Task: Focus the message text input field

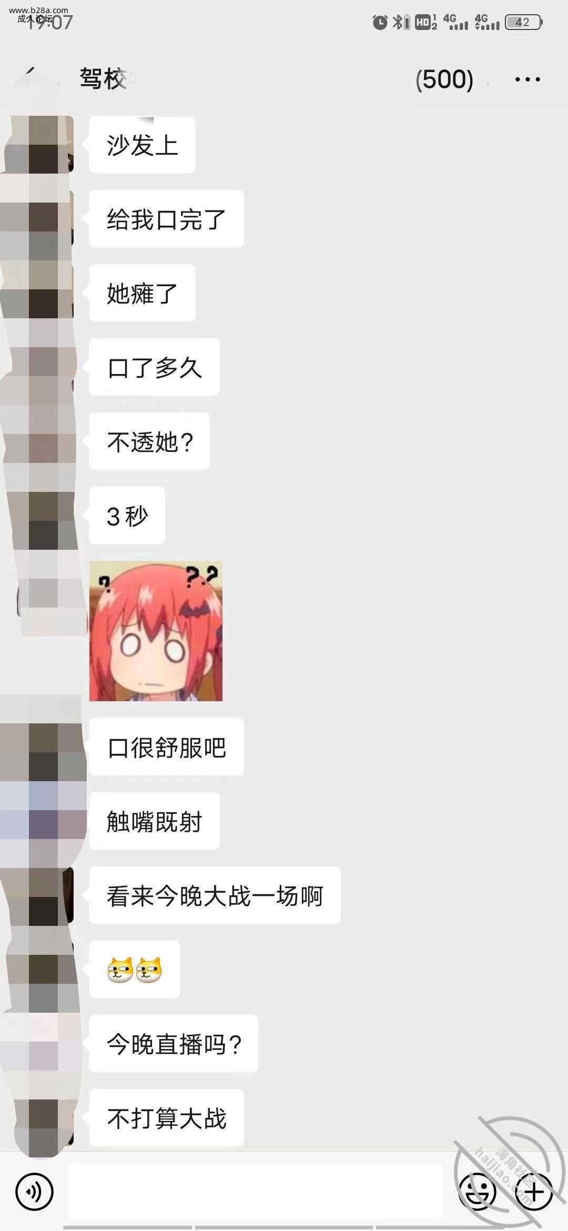Action: click(x=256, y=1191)
